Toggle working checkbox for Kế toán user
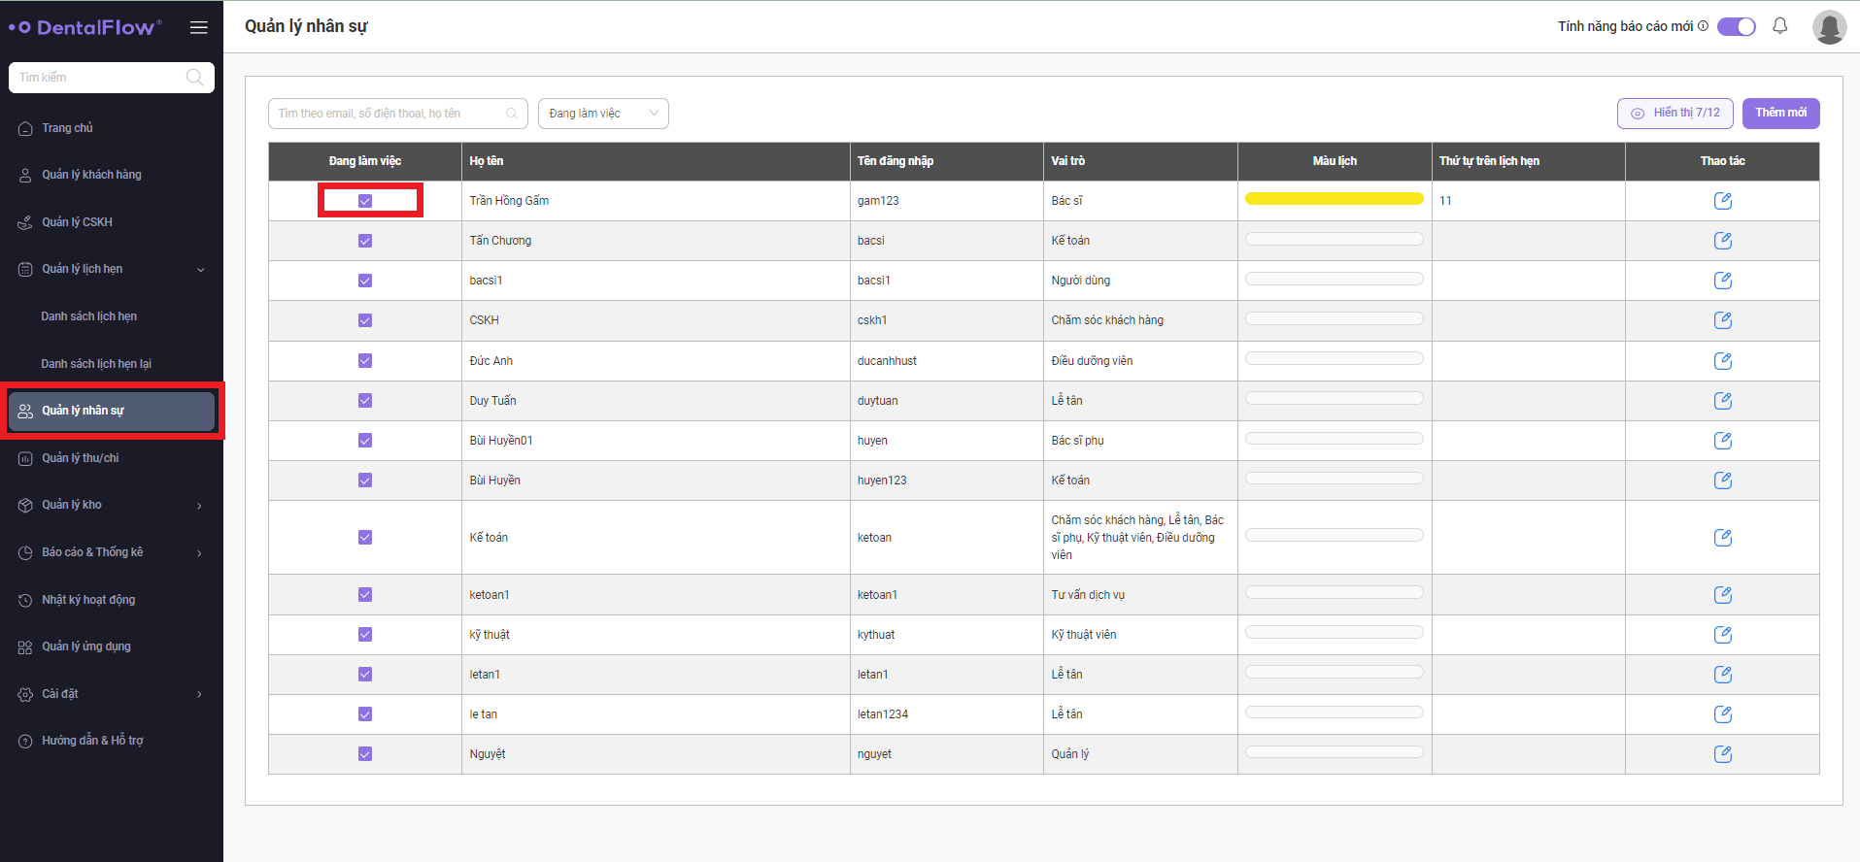The image size is (1860, 862). click(365, 538)
